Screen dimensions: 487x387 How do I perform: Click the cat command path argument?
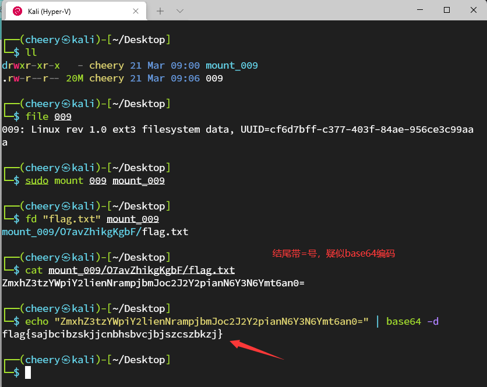coord(142,270)
